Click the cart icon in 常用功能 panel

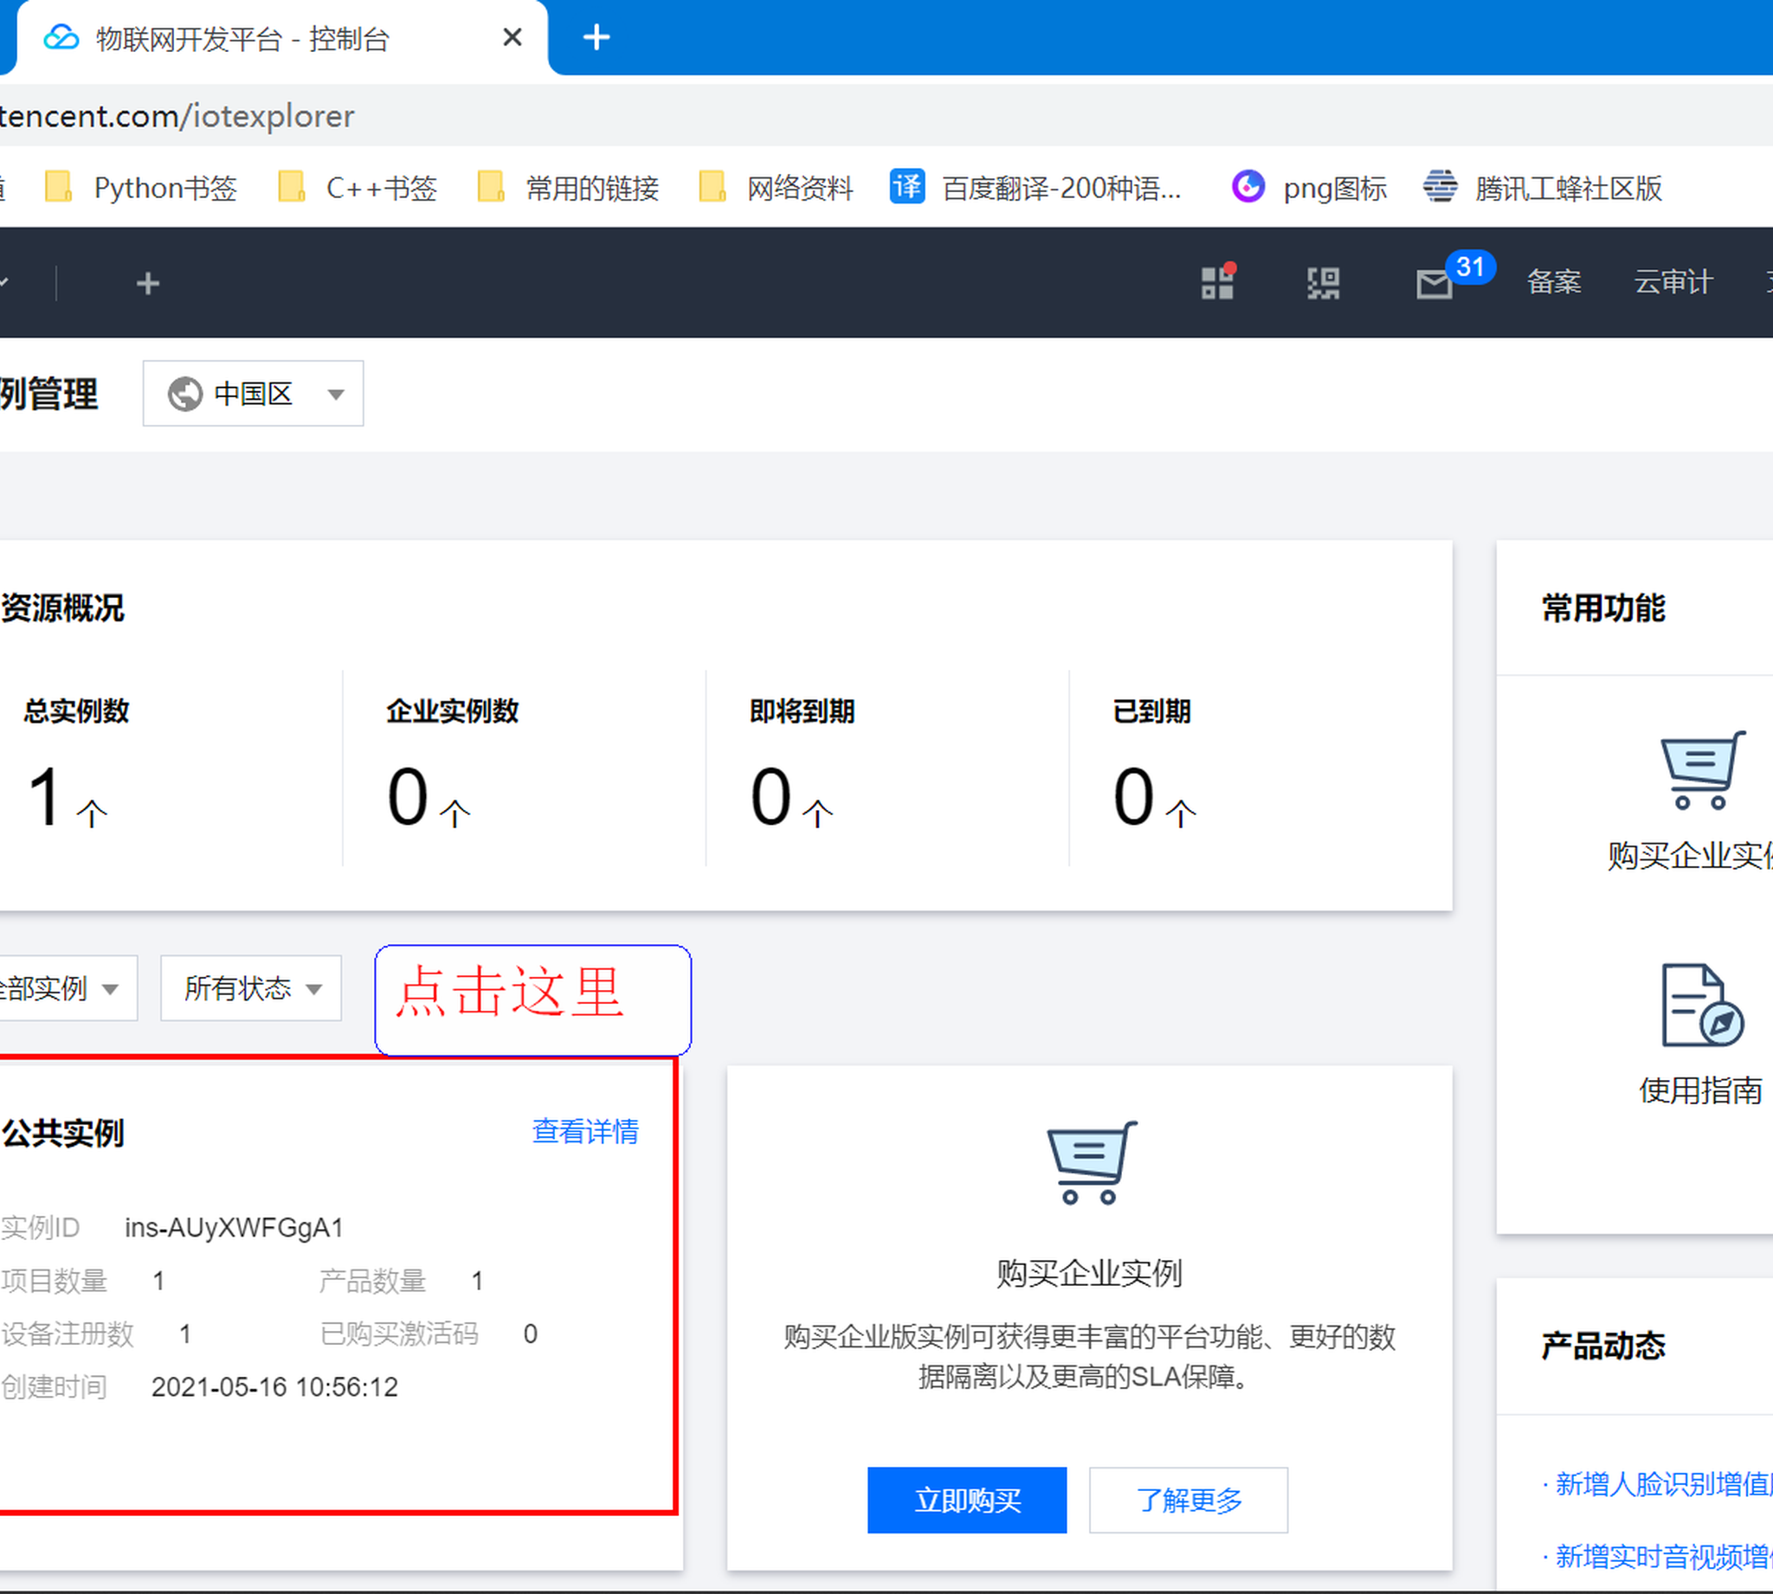[x=1702, y=770]
